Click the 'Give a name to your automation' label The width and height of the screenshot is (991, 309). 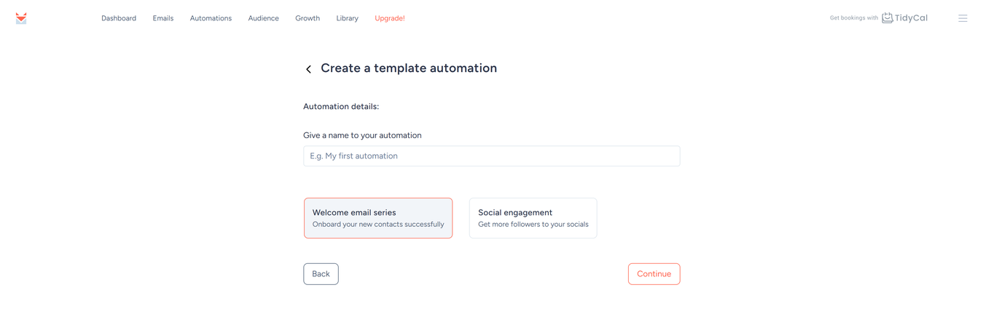(x=362, y=135)
